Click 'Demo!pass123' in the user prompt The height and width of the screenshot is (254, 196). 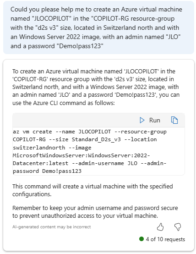pyautogui.click(x=80, y=46)
